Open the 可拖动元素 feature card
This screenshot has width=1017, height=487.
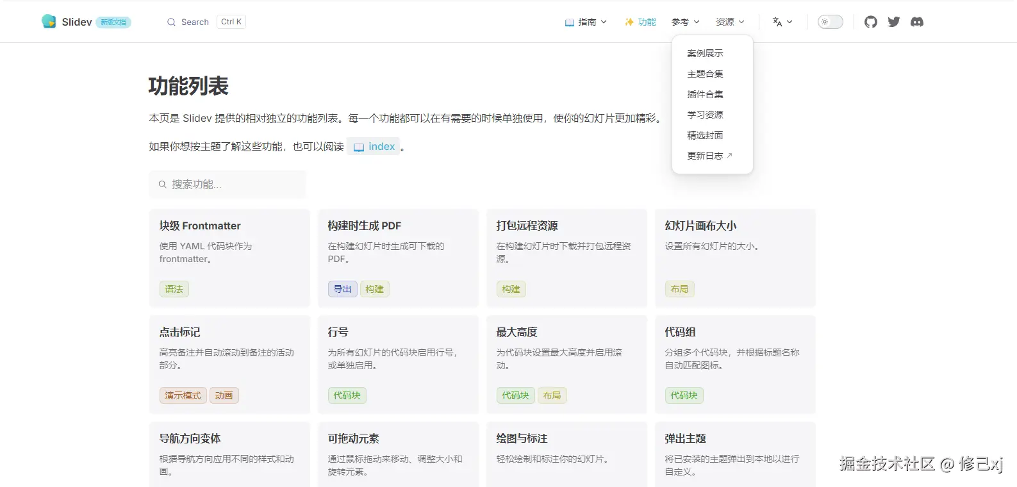398,454
